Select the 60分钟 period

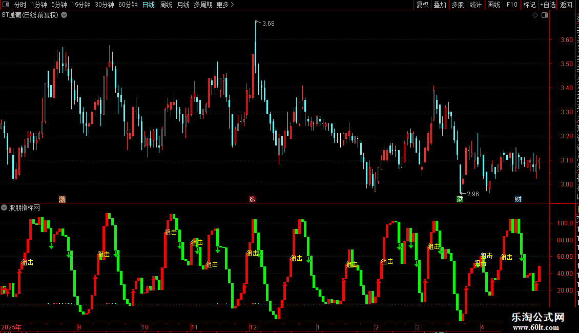128,5
